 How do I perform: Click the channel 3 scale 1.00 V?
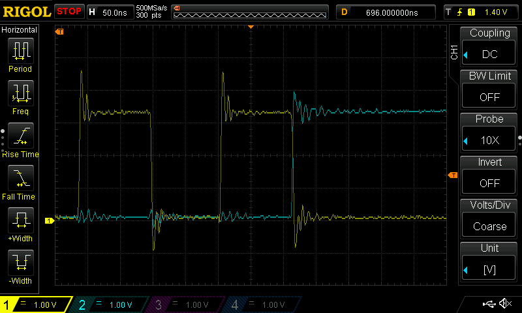coord(197,305)
